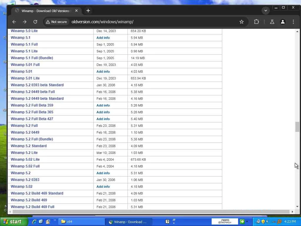This screenshot has width=301, height=226.
Task: Click the scroll down arrow
Action: click(x=297, y=207)
